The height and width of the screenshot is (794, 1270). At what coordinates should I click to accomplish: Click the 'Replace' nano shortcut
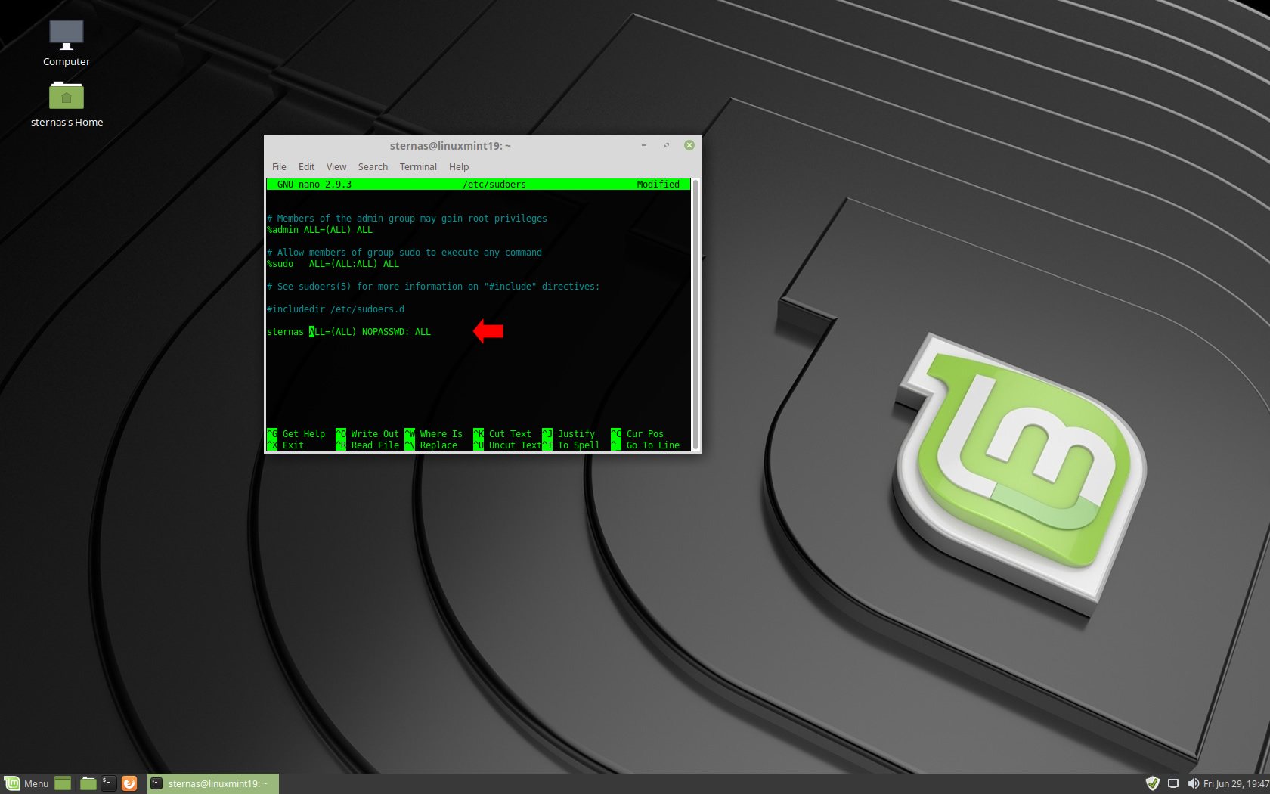coord(432,445)
